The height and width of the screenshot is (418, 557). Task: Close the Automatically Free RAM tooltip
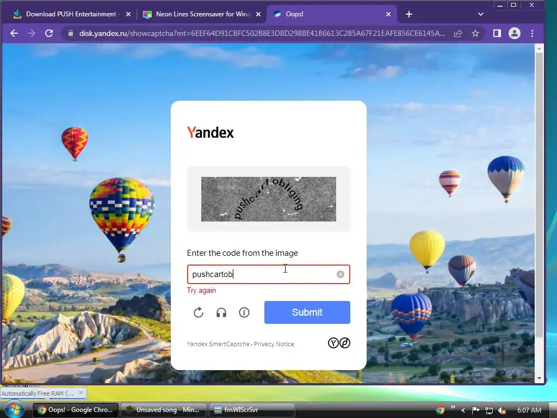[x=81, y=393]
